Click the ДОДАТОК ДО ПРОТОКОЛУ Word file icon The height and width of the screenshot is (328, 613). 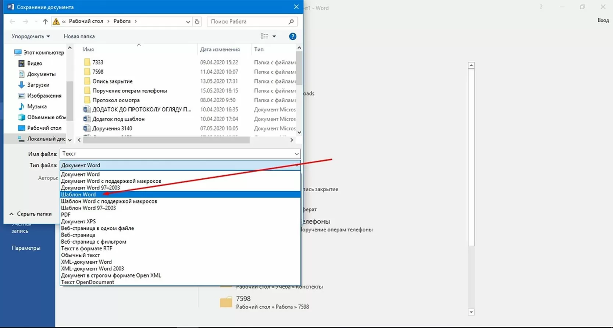tap(87, 109)
